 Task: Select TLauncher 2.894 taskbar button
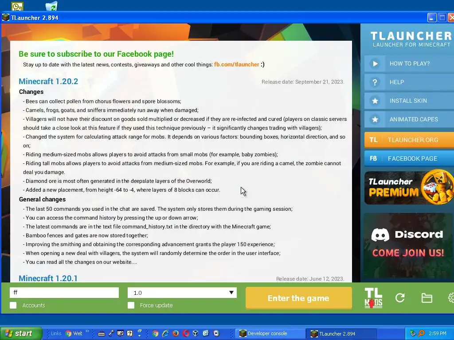(x=341, y=334)
